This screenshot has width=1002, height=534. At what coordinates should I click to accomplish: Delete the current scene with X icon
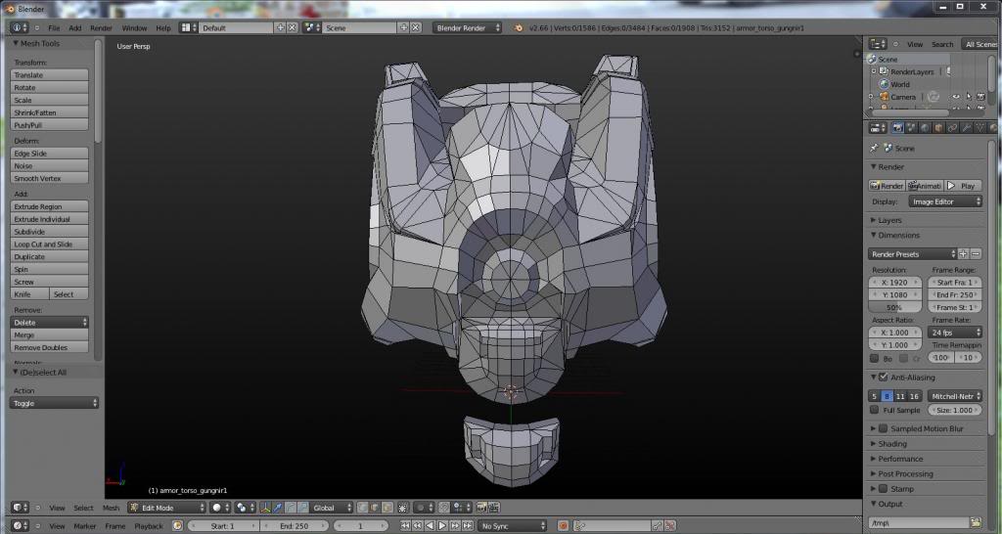(415, 27)
